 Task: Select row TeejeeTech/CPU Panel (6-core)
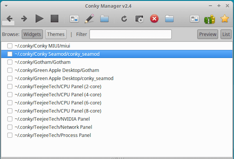tap(117, 103)
